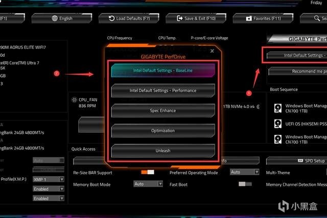The height and width of the screenshot is (218, 327).
Task: Click the Favorites star folder icon
Action: [x=249, y=18]
